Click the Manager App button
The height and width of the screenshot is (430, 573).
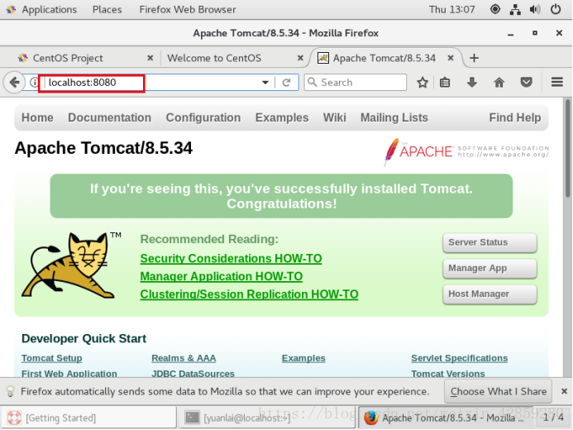pyautogui.click(x=489, y=269)
